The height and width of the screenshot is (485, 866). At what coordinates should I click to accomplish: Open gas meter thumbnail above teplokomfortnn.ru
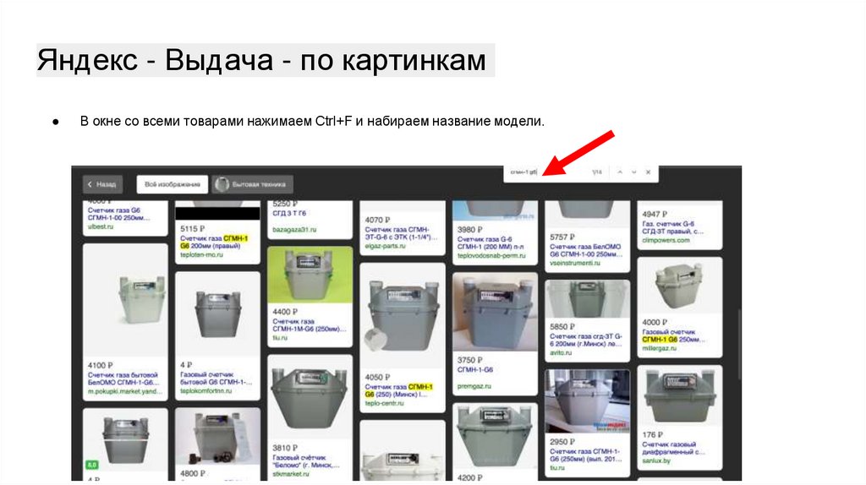217,313
